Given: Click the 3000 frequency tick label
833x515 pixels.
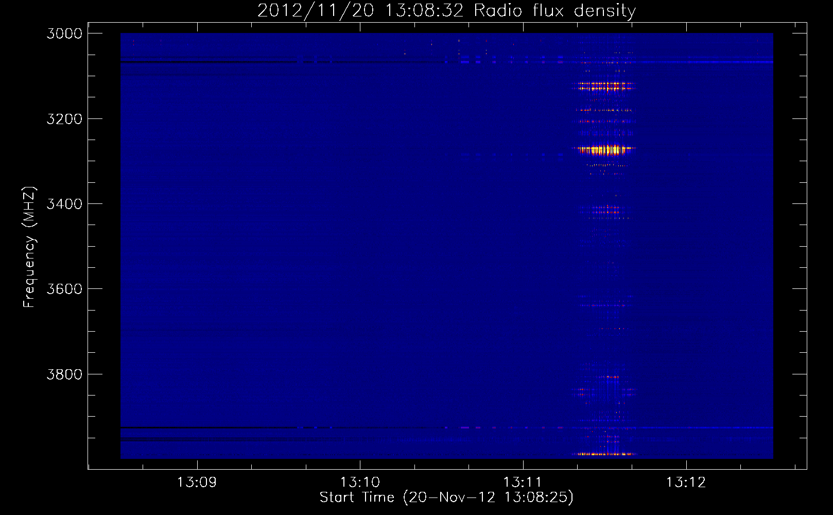Looking at the screenshot, I should (x=64, y=33).
